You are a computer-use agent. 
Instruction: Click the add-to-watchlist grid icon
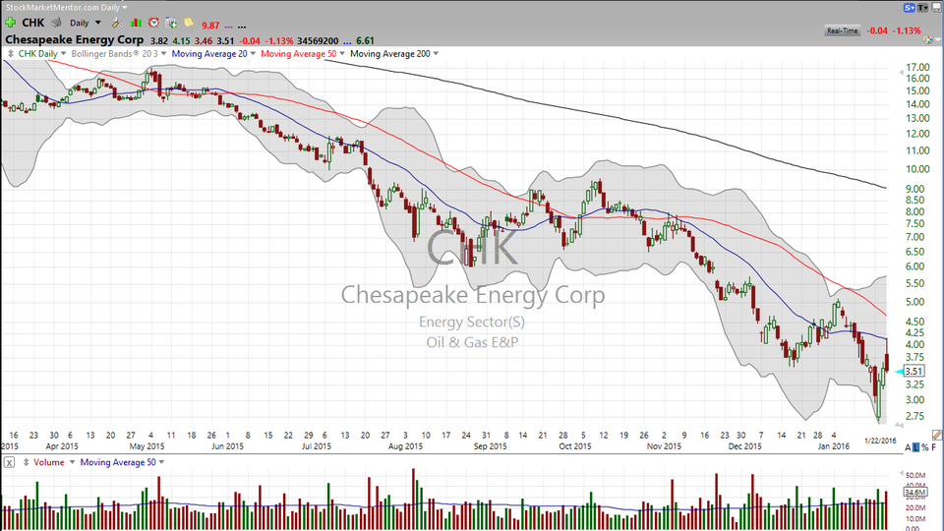coord(171,23)
